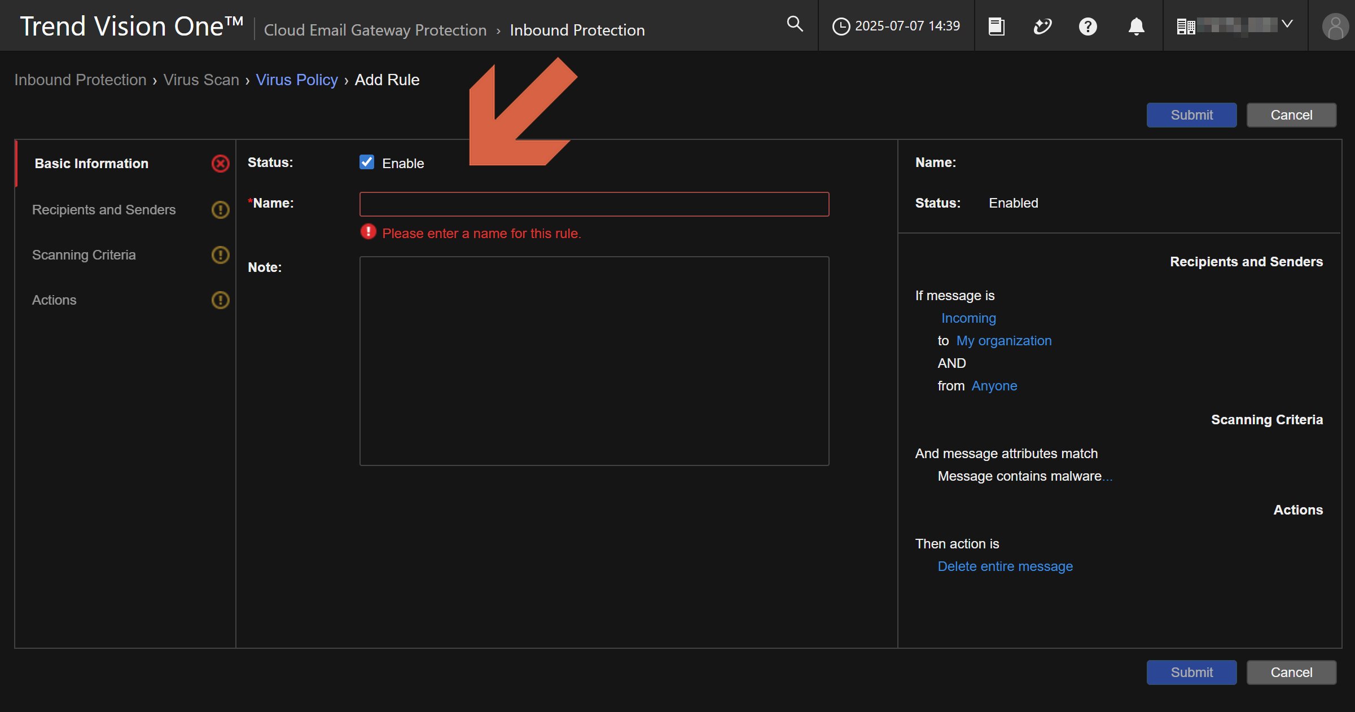The image size is (1355, 712).
Task: Click the bottom Cancel button
Action: coord(1291,673)
